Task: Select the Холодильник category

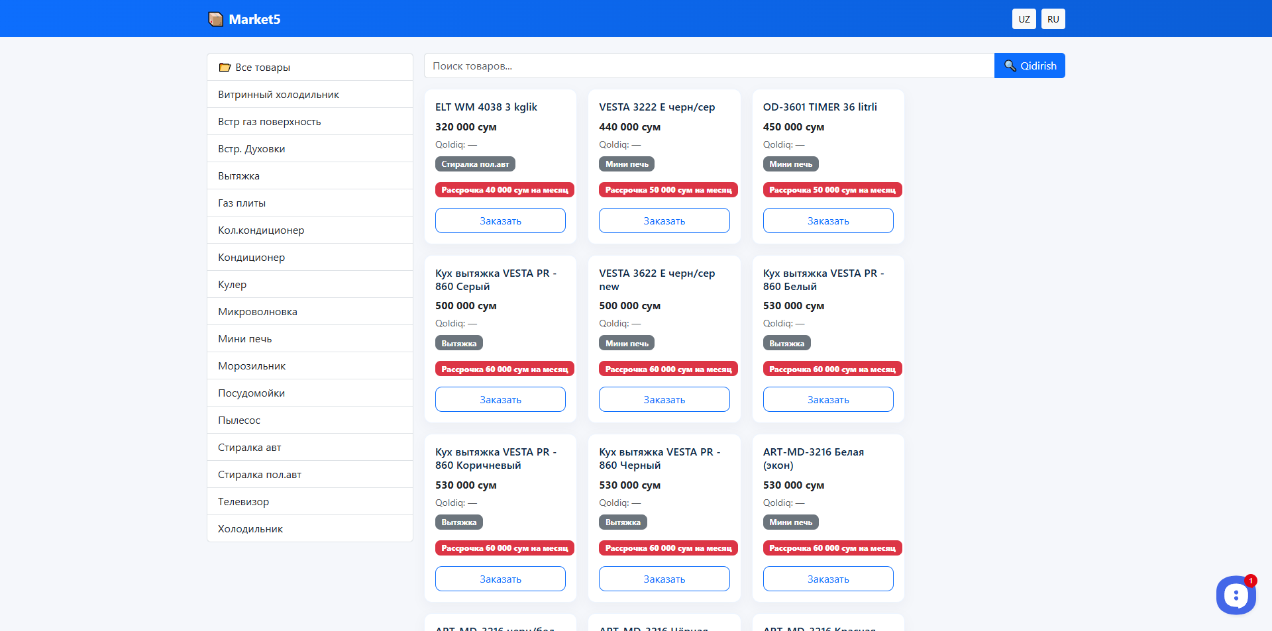Action: [x=250, y=529]
